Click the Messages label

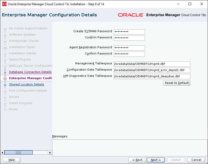pyautogui.click(x=60, y=136)
